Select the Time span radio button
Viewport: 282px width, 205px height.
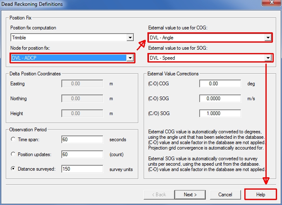[x=13, y=139]
